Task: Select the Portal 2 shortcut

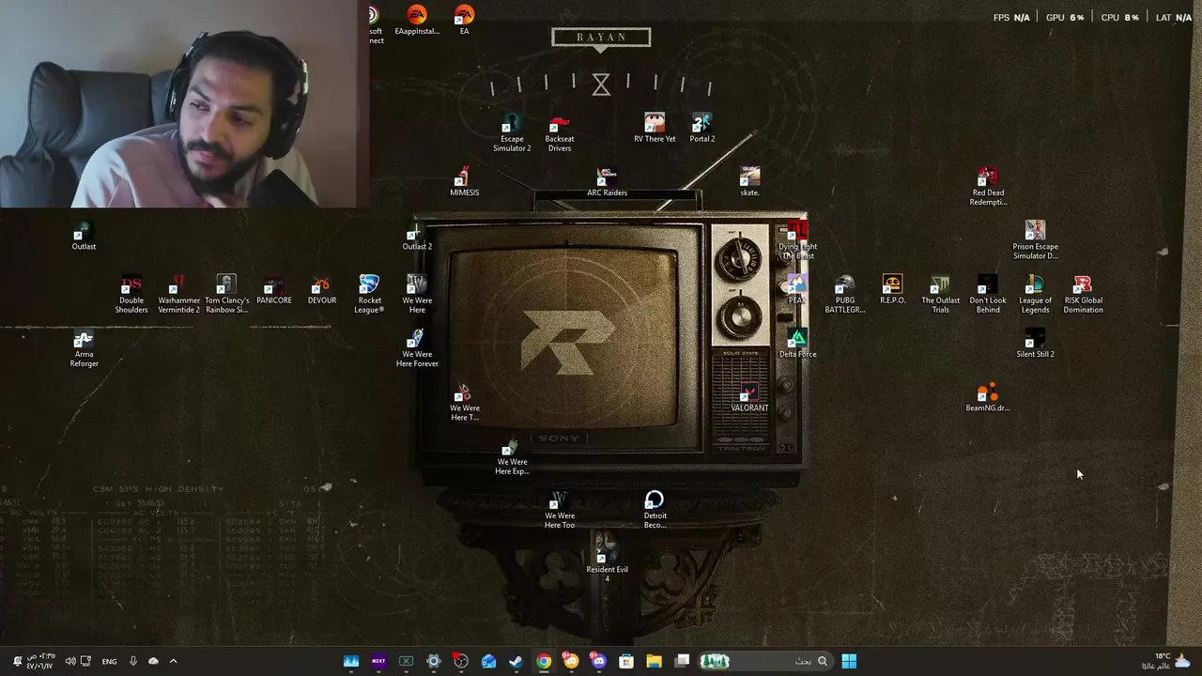Action: (701, 129)
